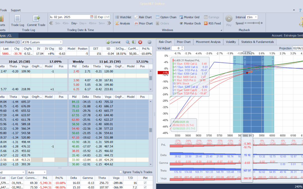Toggle LIVE mode
303x189 pixels.
[107, 17]
